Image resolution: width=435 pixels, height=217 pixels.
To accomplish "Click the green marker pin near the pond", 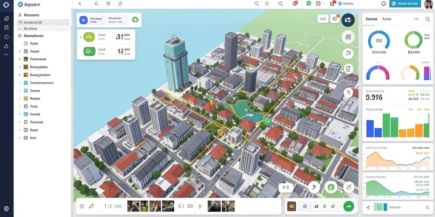I will tap(267, 120).
